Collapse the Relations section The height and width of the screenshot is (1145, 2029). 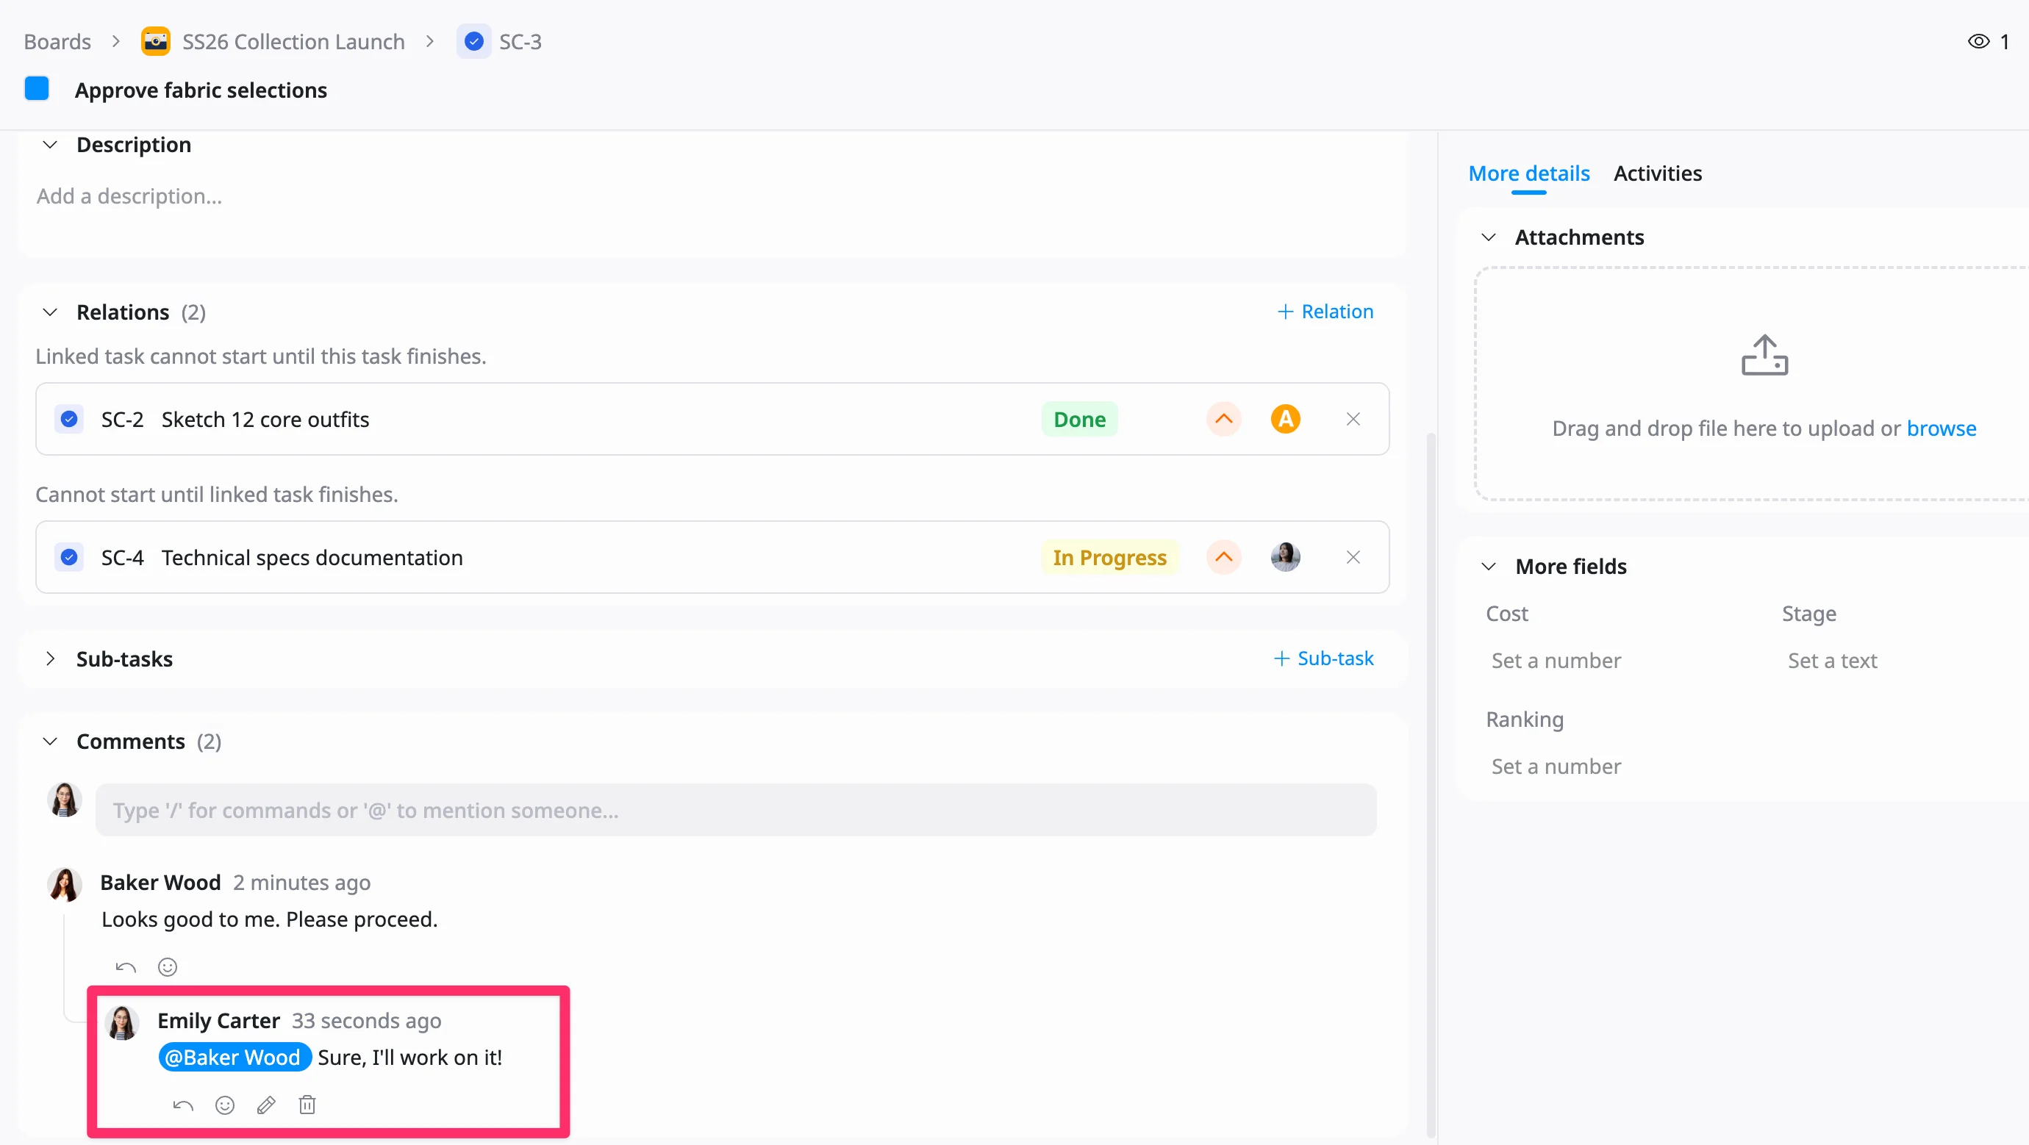coord(50,312)
